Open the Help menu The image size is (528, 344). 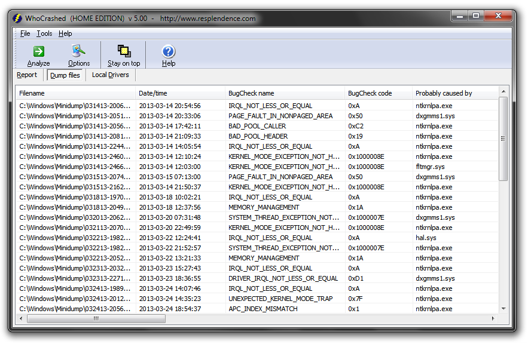[x=65, y=33]
